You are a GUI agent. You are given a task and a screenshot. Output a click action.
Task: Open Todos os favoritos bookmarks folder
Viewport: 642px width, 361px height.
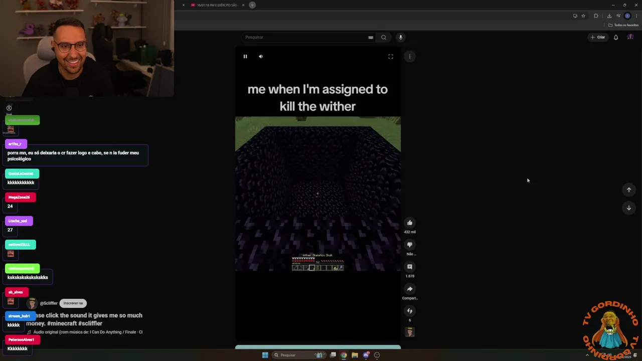[623, 25]
